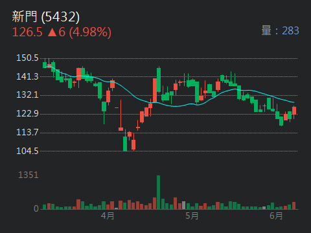Image resolution: width=311 pixels, height=233 pixels.
Task: Click the 4月 date axis label
Action: 108,216
